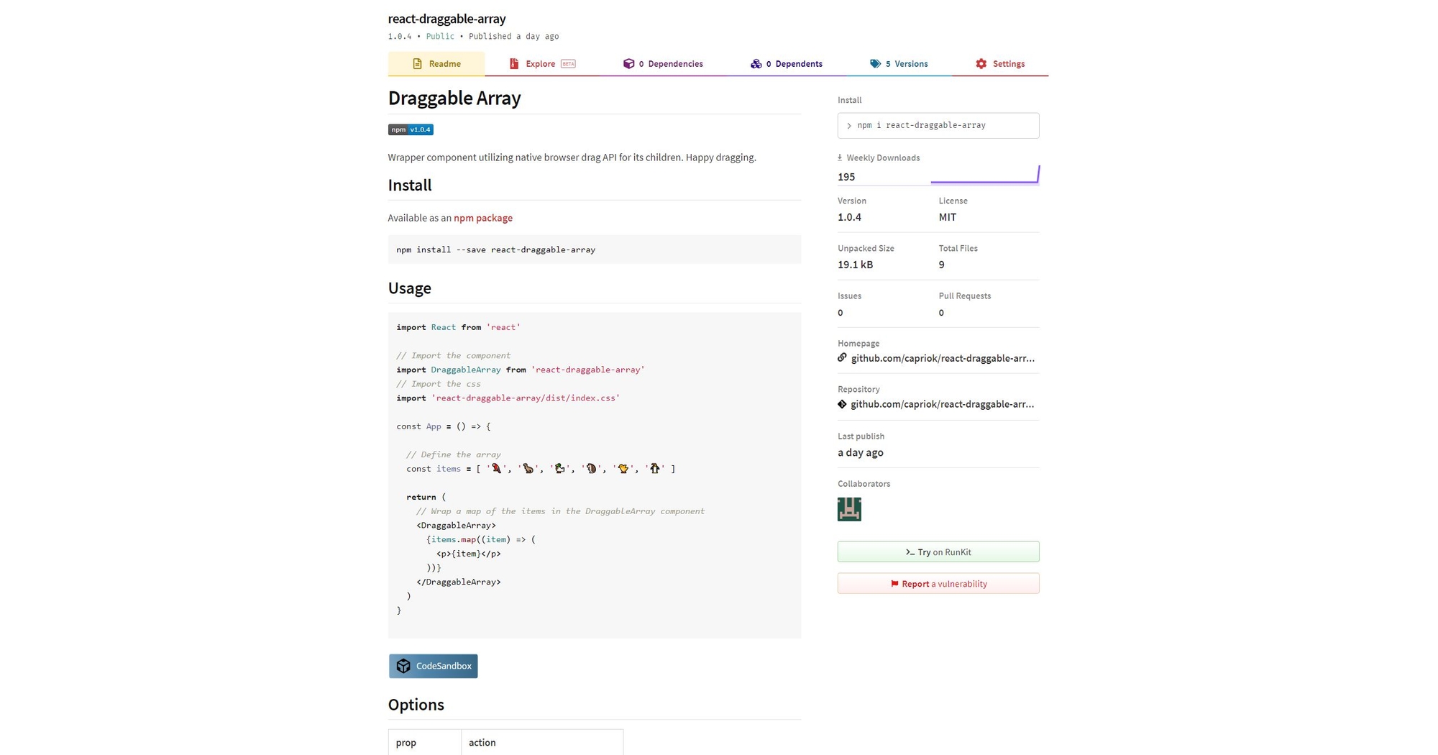Click the Dependencies package icon

click(x=629, y=63)
